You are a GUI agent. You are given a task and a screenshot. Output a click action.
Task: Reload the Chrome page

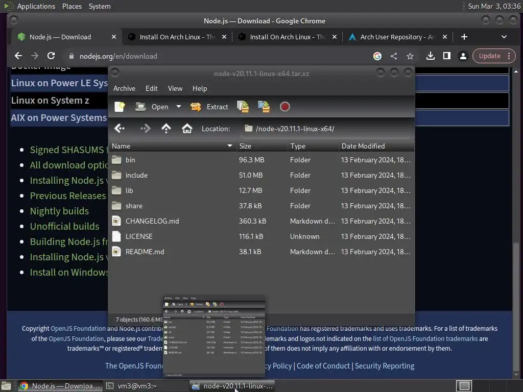coord(51,56)
